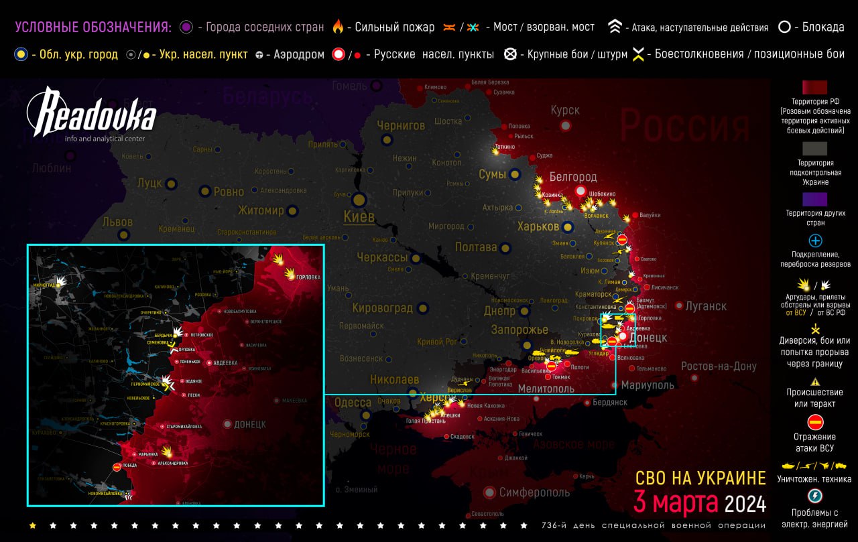Click the white Блокада circle icon

coord(784,27)
